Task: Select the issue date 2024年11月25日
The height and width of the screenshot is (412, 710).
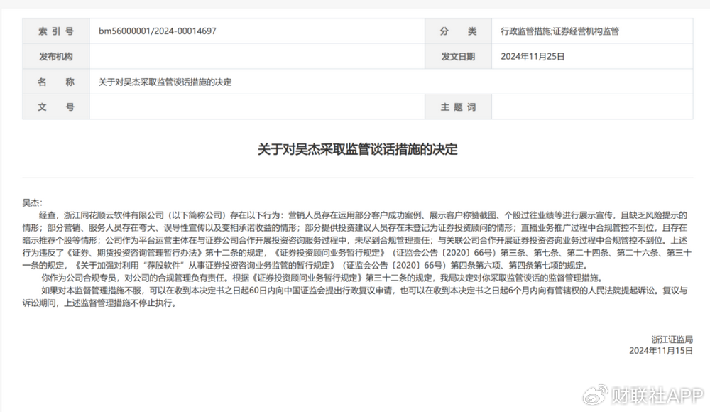Action: coord(532,57)
